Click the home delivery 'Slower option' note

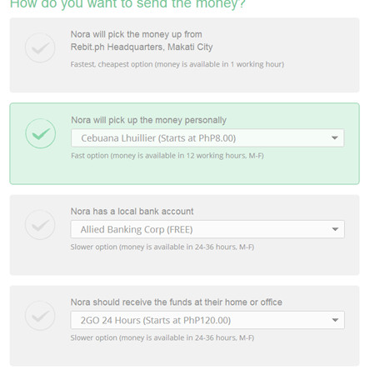[162, 337]
